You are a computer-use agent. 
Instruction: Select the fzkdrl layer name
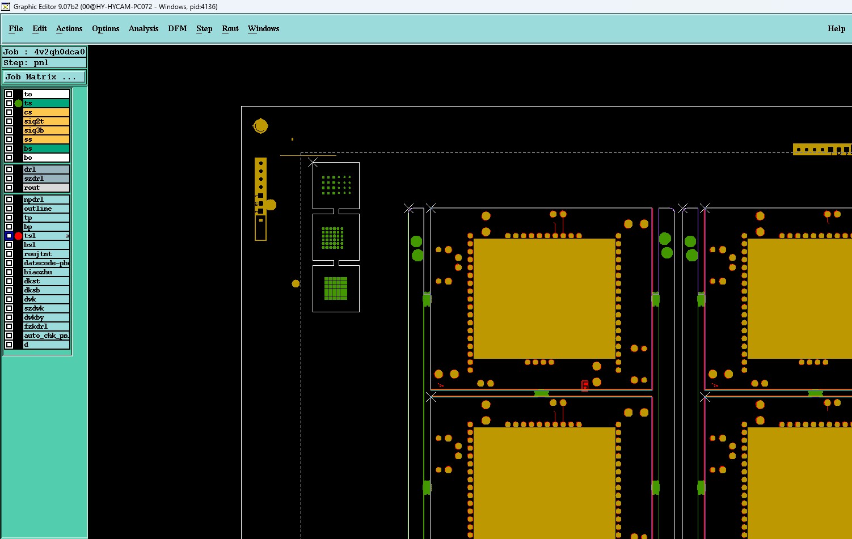[x=47, y=326]
